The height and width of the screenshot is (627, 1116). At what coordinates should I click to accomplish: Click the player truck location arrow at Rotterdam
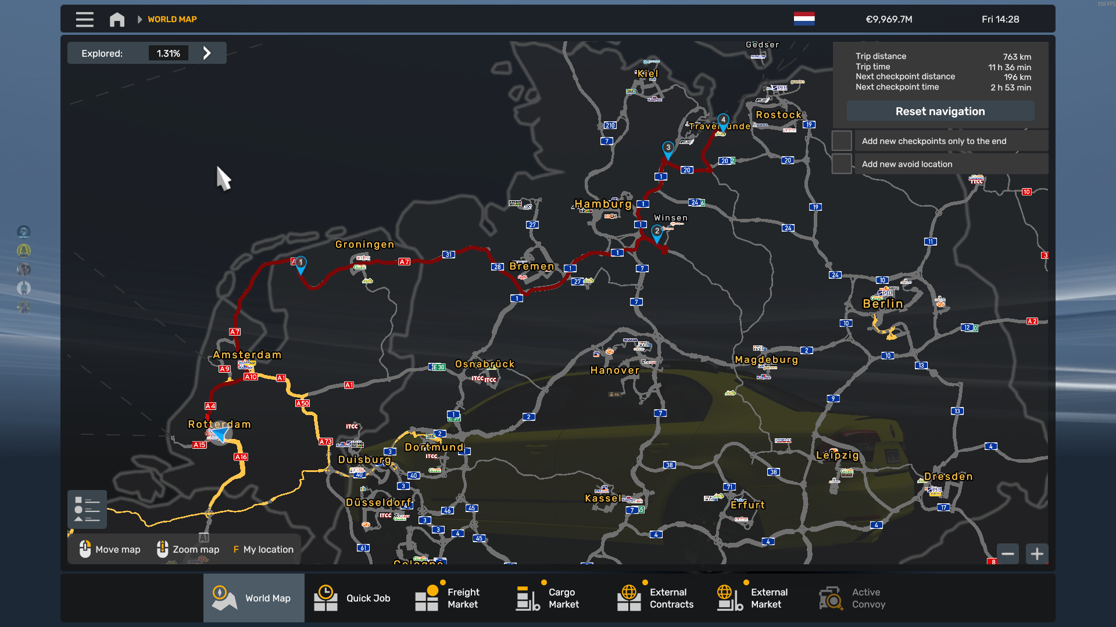coord(220,433)
